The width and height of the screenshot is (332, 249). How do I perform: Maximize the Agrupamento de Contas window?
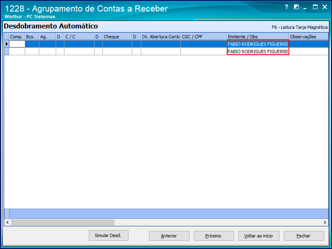315,7
